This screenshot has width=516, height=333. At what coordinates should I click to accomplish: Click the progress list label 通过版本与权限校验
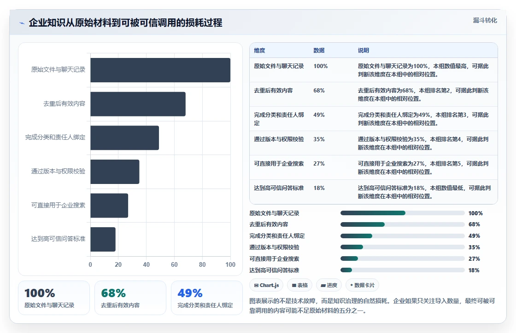(274, 247)
